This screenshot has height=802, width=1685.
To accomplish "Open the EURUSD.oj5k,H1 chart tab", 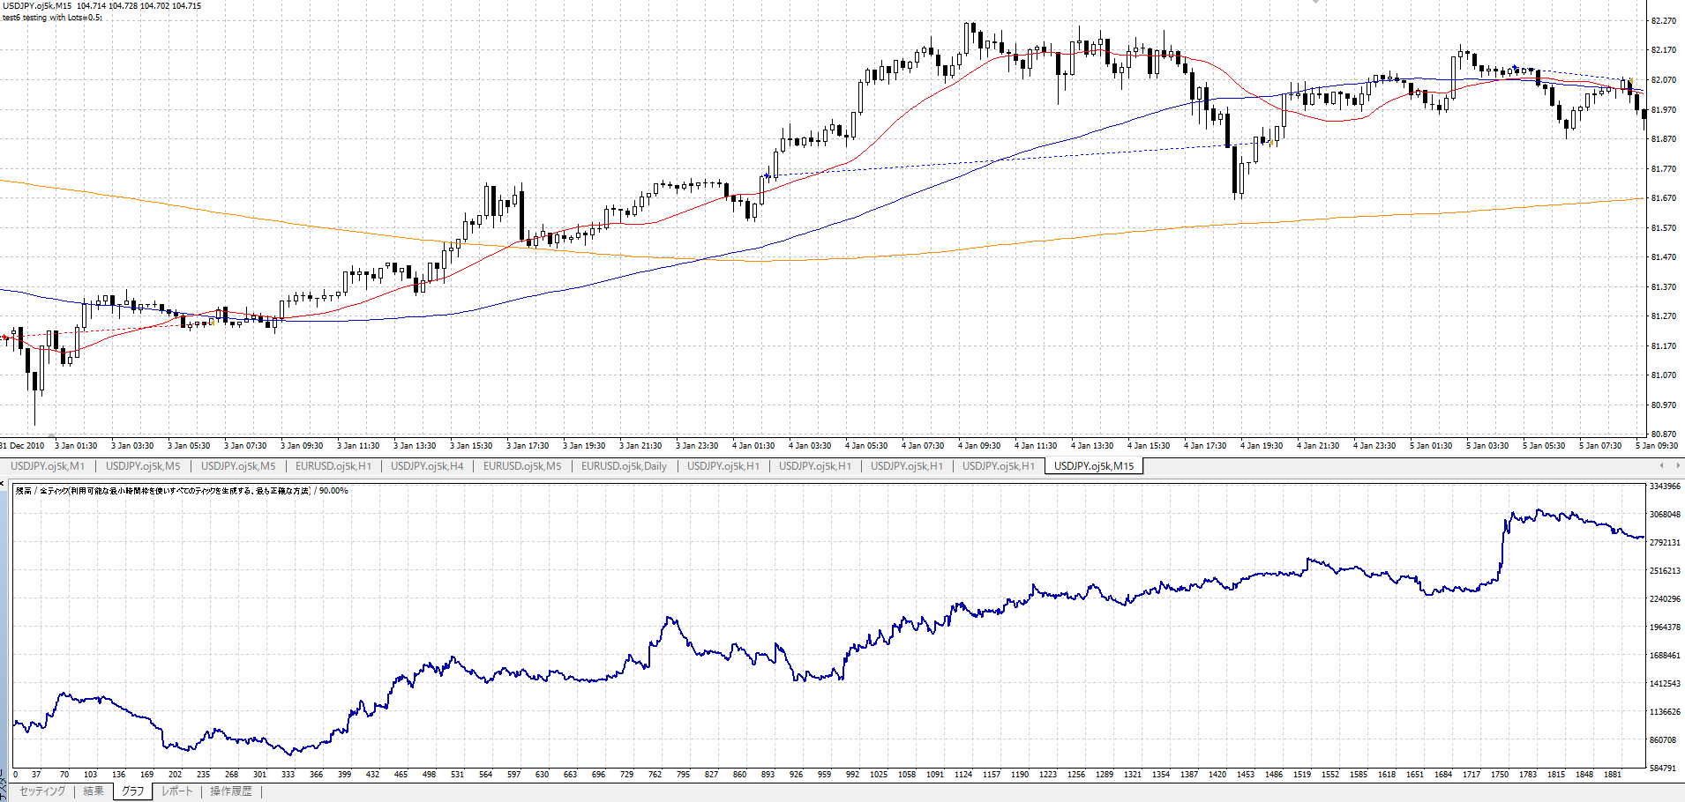I will [x=333, y=466].
